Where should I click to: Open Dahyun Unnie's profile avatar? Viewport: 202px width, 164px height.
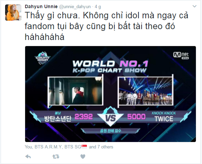click(13, 13)
